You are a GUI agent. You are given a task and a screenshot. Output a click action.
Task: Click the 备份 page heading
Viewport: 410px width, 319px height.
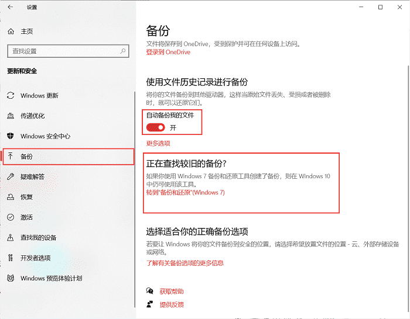[x=158, y=31]
